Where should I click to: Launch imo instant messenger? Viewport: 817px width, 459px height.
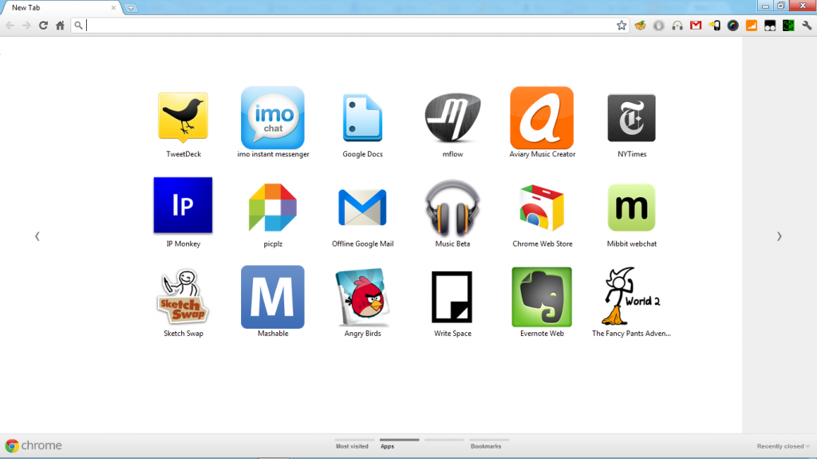pyautogui.click(x=273, y=118)
